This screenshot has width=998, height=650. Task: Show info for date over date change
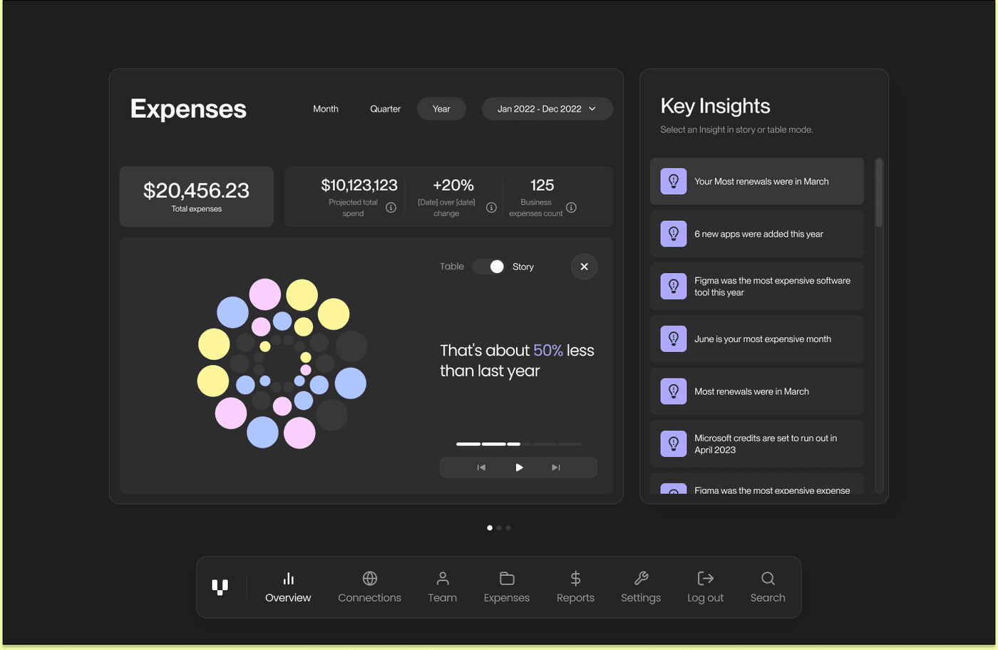coord(491,207)
